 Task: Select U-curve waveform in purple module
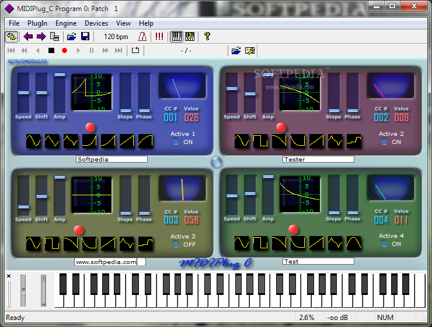pos(298,141)
